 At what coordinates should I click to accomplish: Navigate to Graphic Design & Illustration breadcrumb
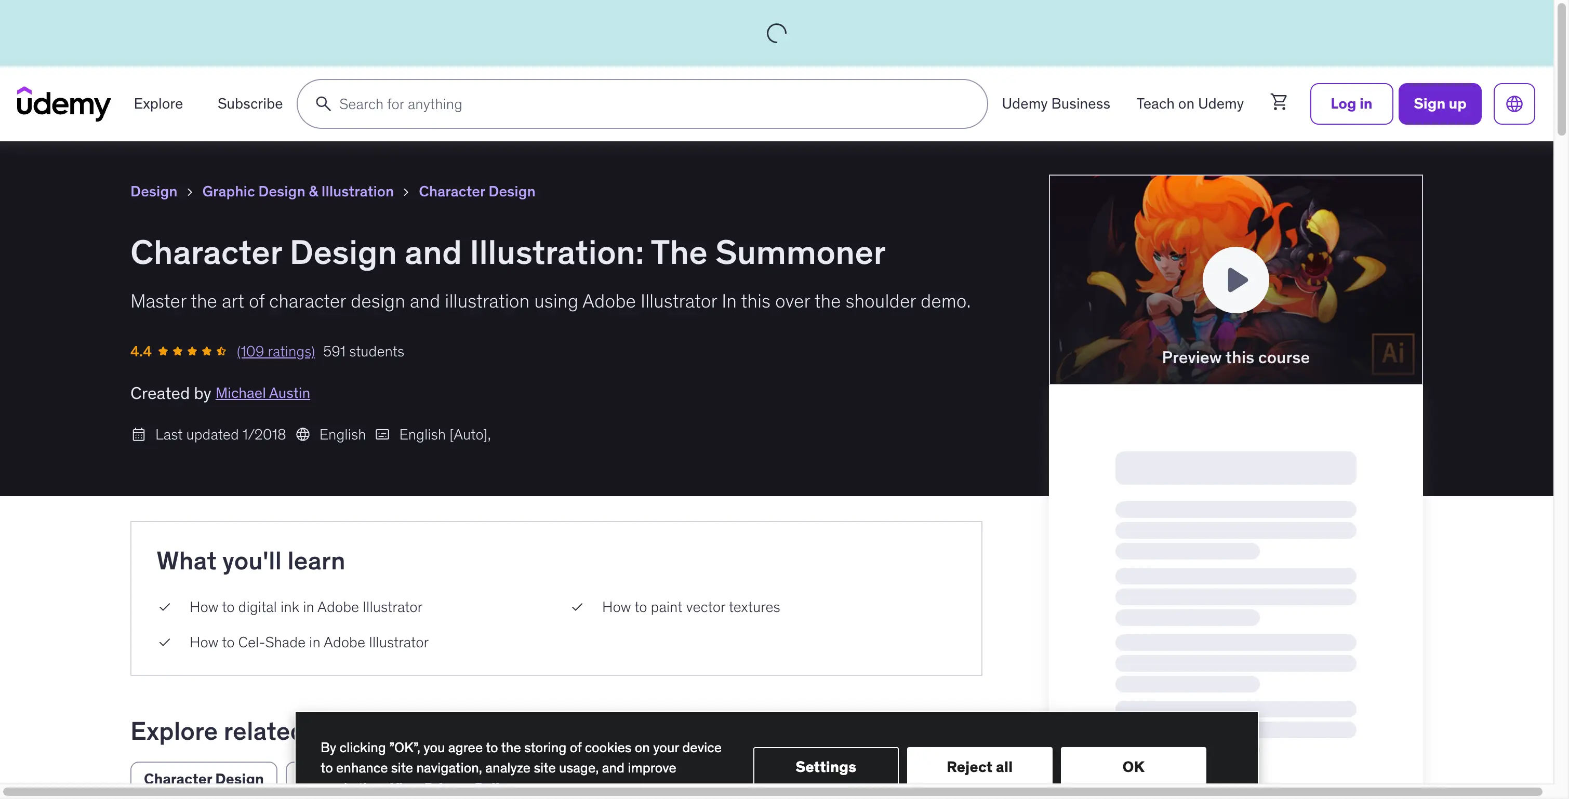point(298,191)
